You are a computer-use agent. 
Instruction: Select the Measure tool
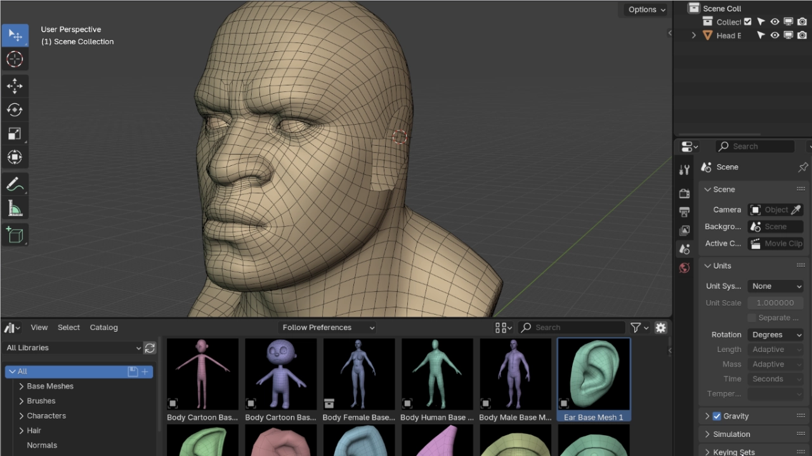click(x=15, y=208)
